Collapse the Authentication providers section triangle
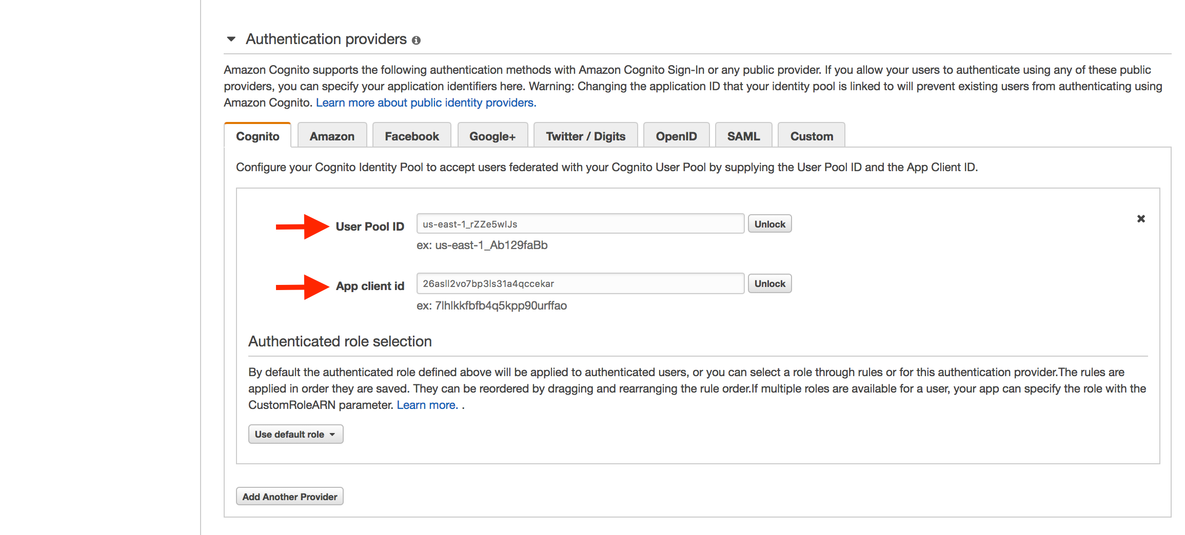Screen dimensions: 1185x535 (231, 39)
